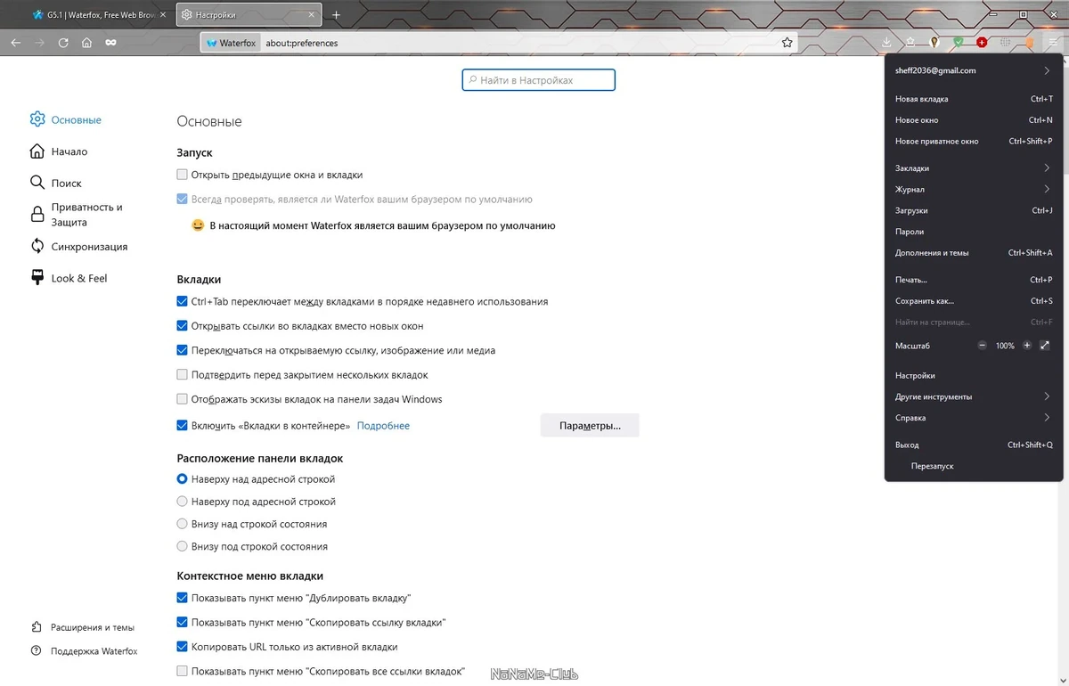Image resolution: width=1069 pixels, height=686 pixels.
Task: Zoom out with the minus button in menu
Action: (982, 345)
